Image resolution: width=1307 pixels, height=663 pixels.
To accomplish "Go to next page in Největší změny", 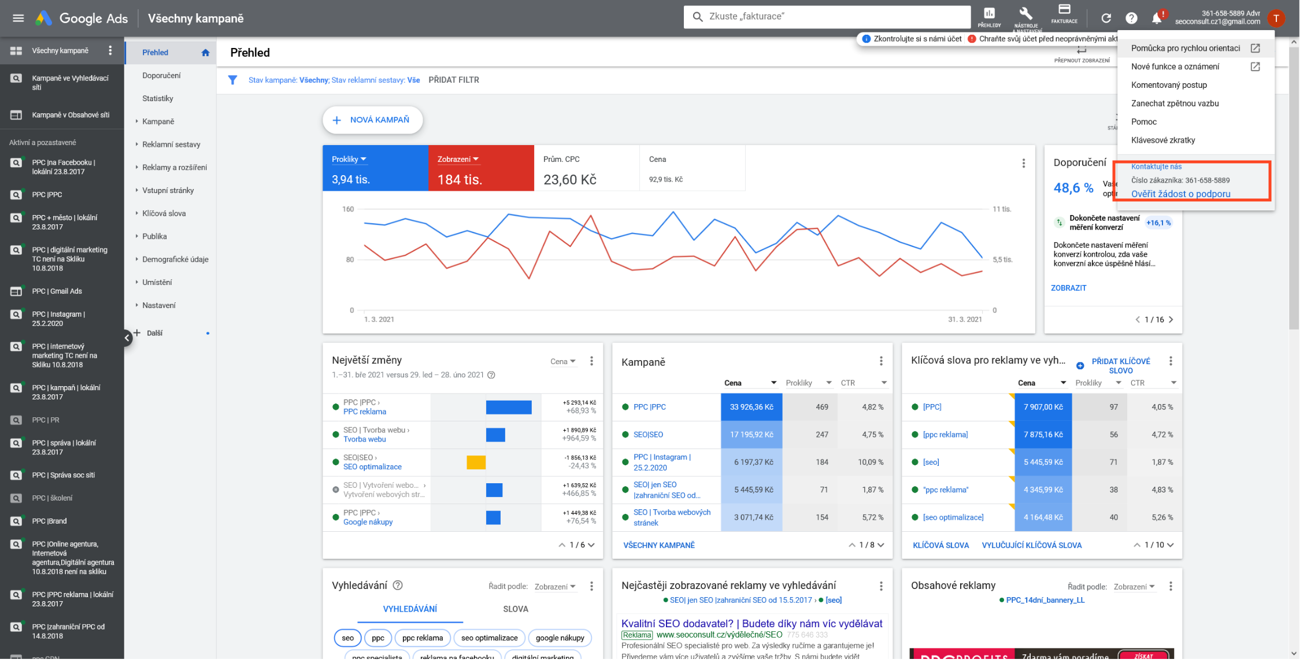I will (595, 548).
